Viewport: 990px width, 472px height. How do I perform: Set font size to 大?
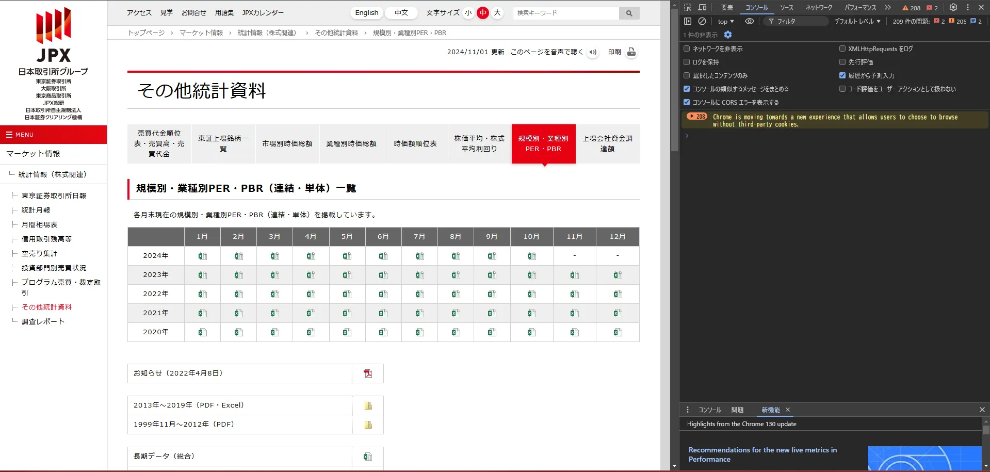(497, 13)
